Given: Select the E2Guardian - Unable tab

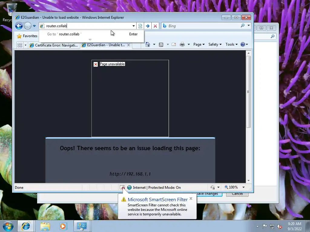Looking at the screenshot, I should click(x=104, y=45).
